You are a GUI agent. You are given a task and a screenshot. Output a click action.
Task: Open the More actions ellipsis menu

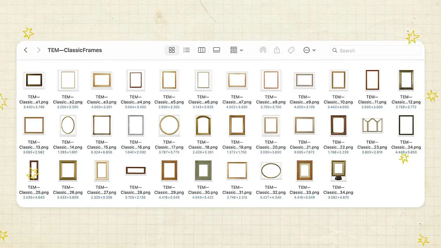[309, 50]
